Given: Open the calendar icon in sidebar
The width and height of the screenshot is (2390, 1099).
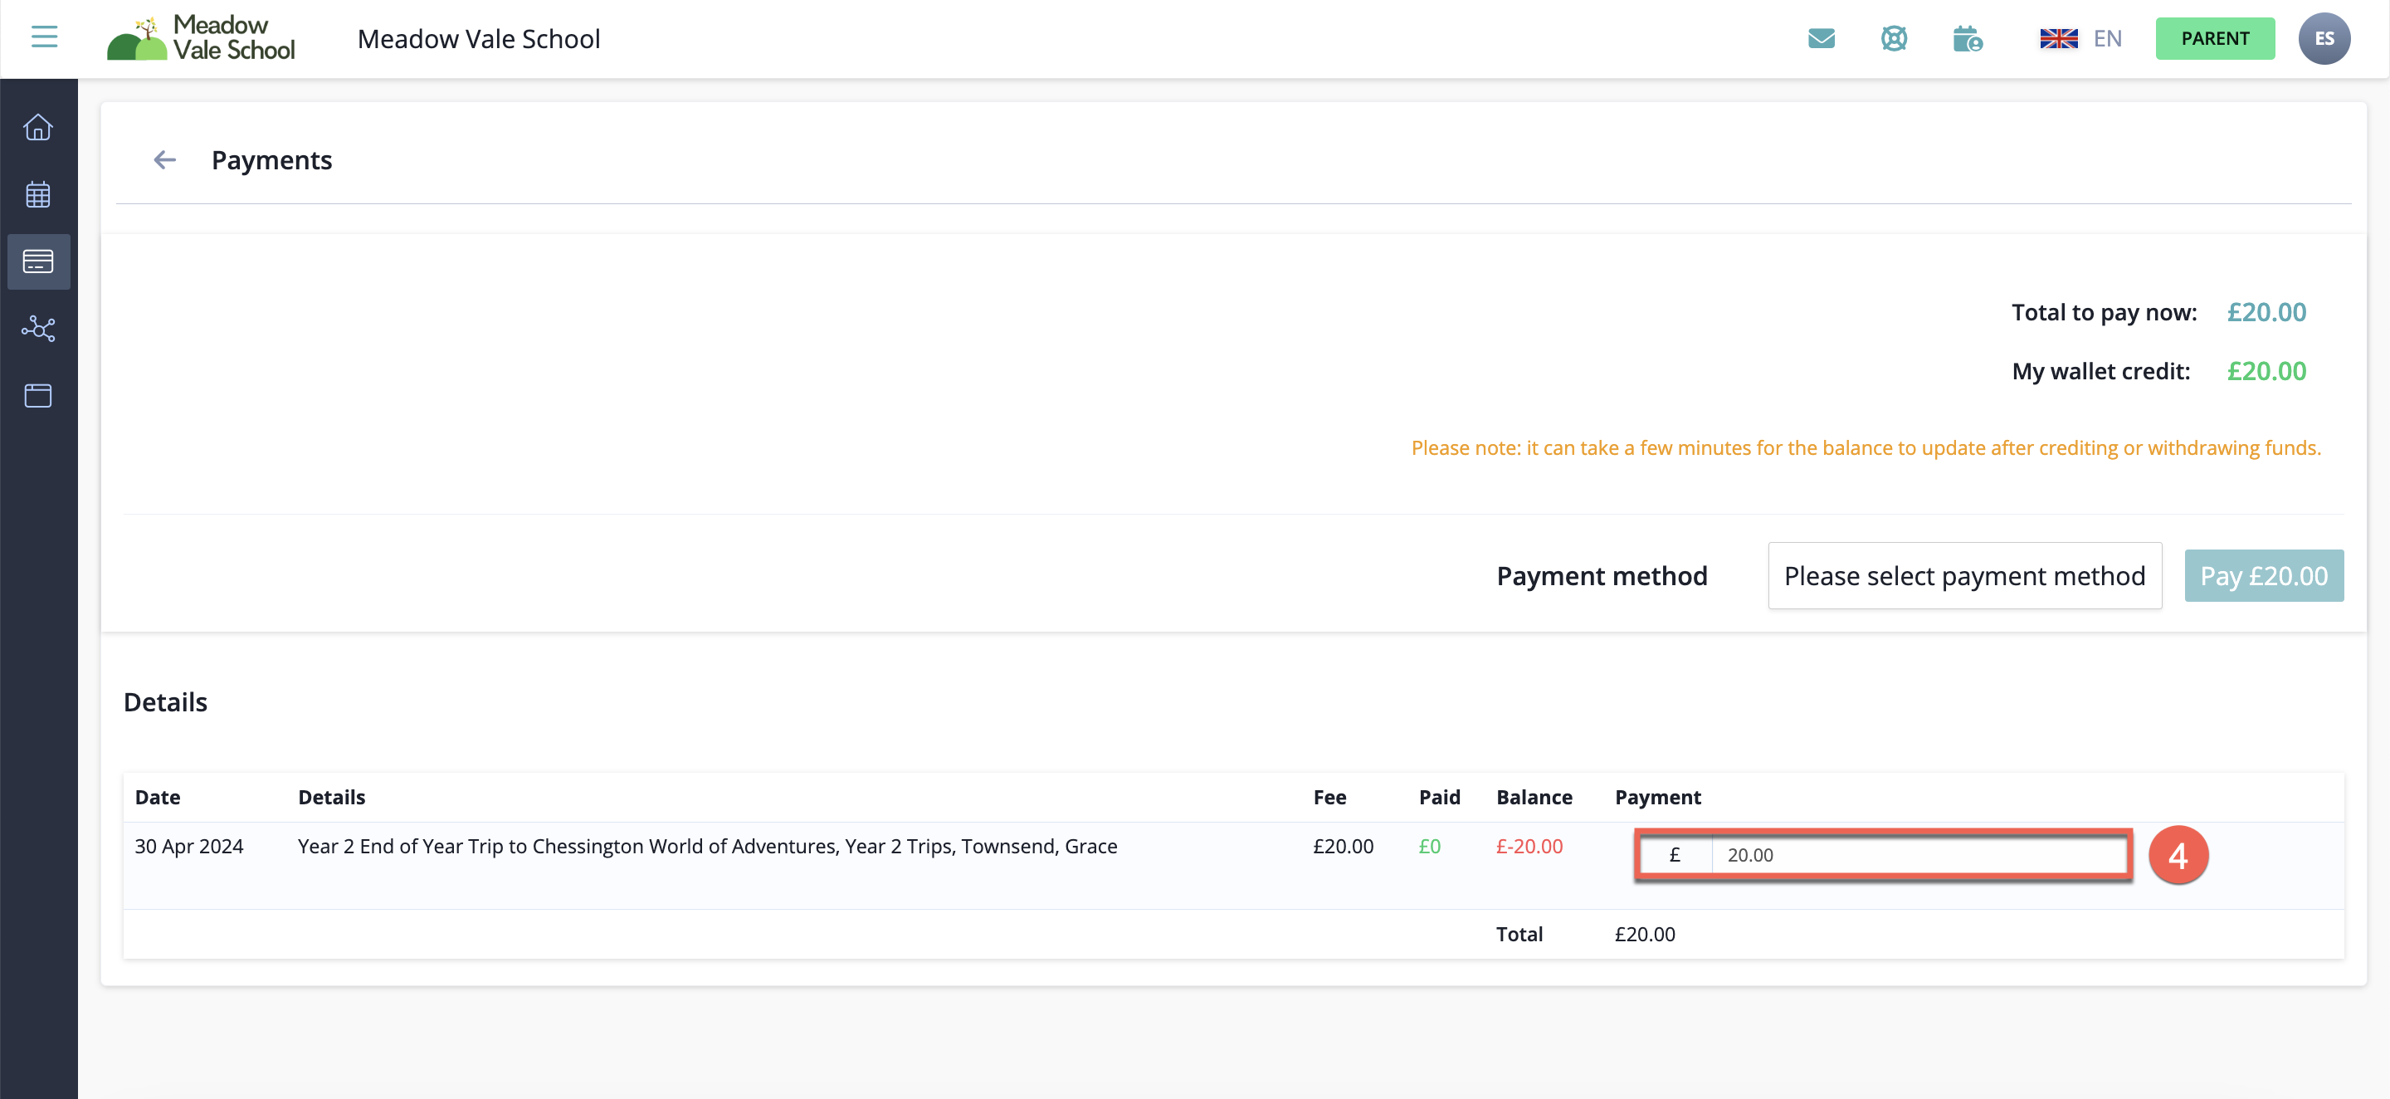Looking at the screenshot, I should click(x=38, y=195).
